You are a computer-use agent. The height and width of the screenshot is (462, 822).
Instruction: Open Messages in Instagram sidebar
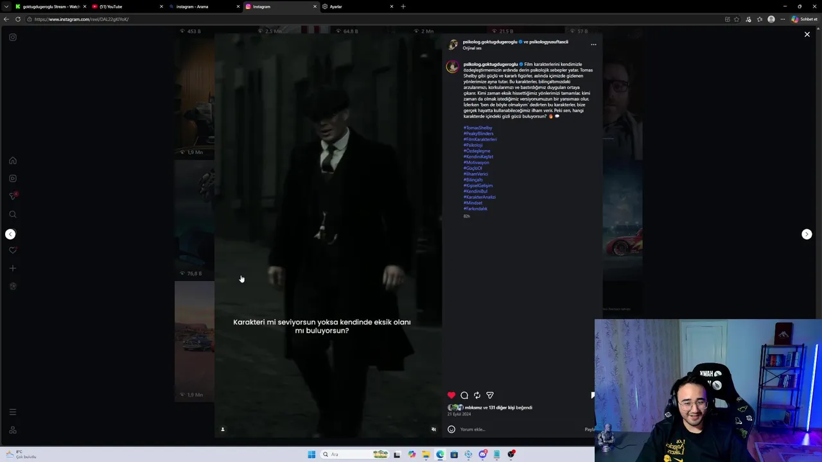(13, 196)
